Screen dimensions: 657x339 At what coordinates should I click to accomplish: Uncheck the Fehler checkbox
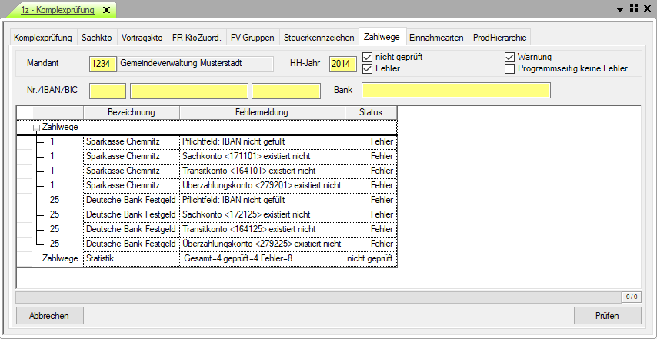pos(368,69)
